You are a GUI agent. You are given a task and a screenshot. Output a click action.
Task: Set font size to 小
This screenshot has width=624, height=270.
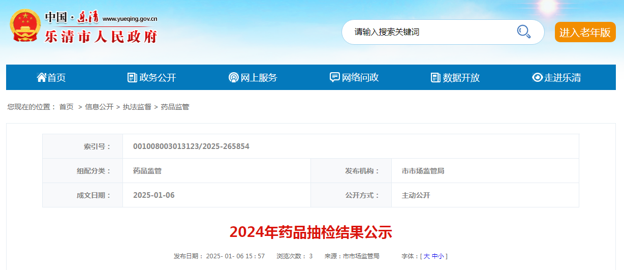click(441, 256)
